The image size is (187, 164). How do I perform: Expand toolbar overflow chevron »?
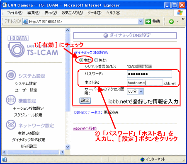tap(183, 19)
